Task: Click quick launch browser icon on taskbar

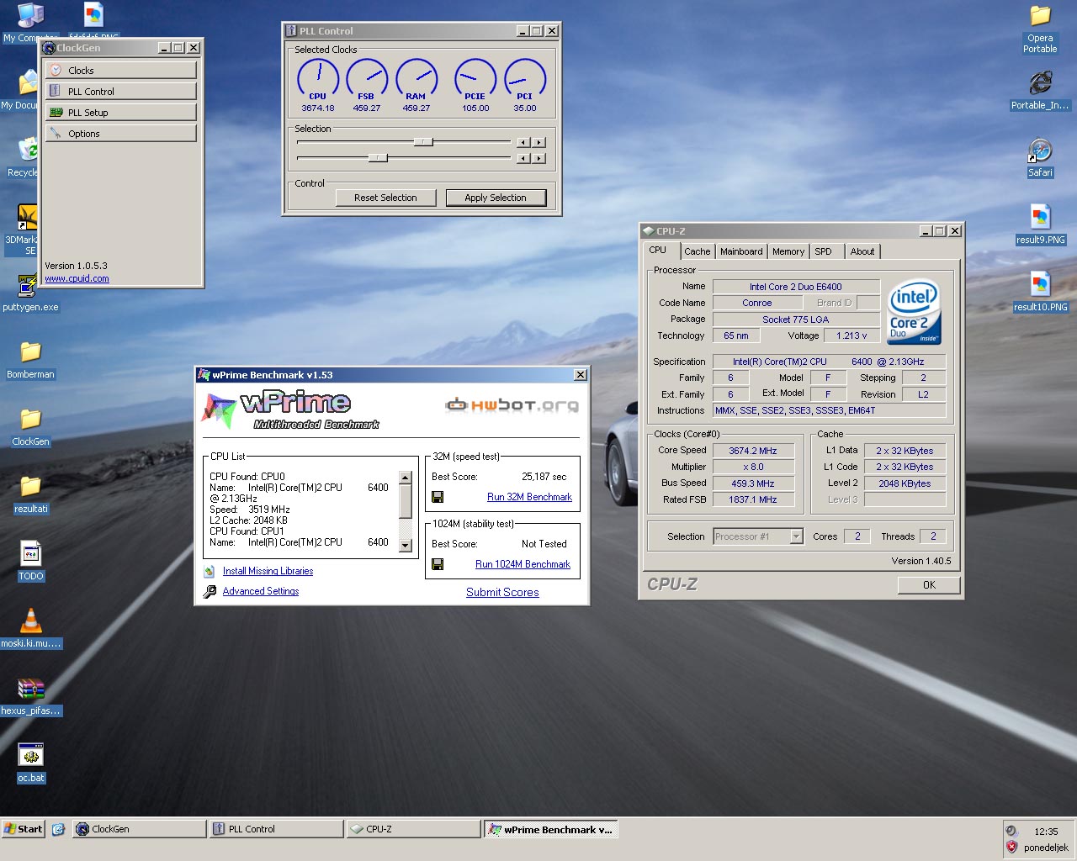Action: tap(58, 829)
